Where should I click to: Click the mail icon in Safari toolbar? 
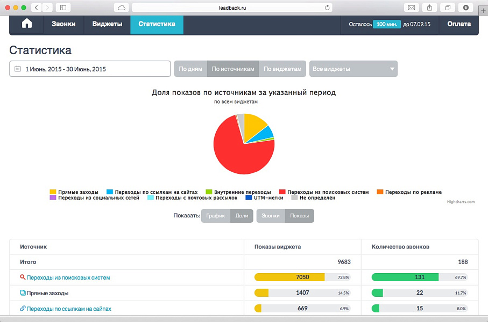[x=412, y=8]
